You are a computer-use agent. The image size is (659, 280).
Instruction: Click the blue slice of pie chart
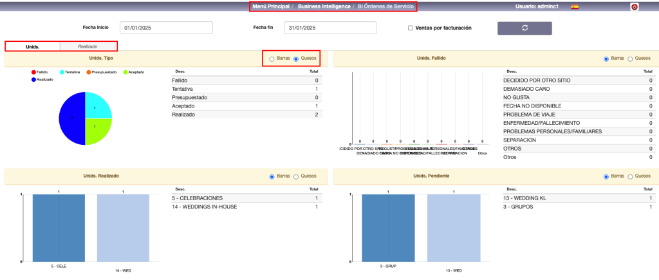pyautogui.click(x=71, y=119)
